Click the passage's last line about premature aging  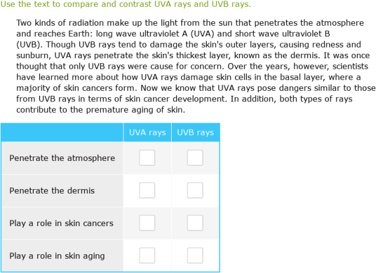click(x=100, y=110)
